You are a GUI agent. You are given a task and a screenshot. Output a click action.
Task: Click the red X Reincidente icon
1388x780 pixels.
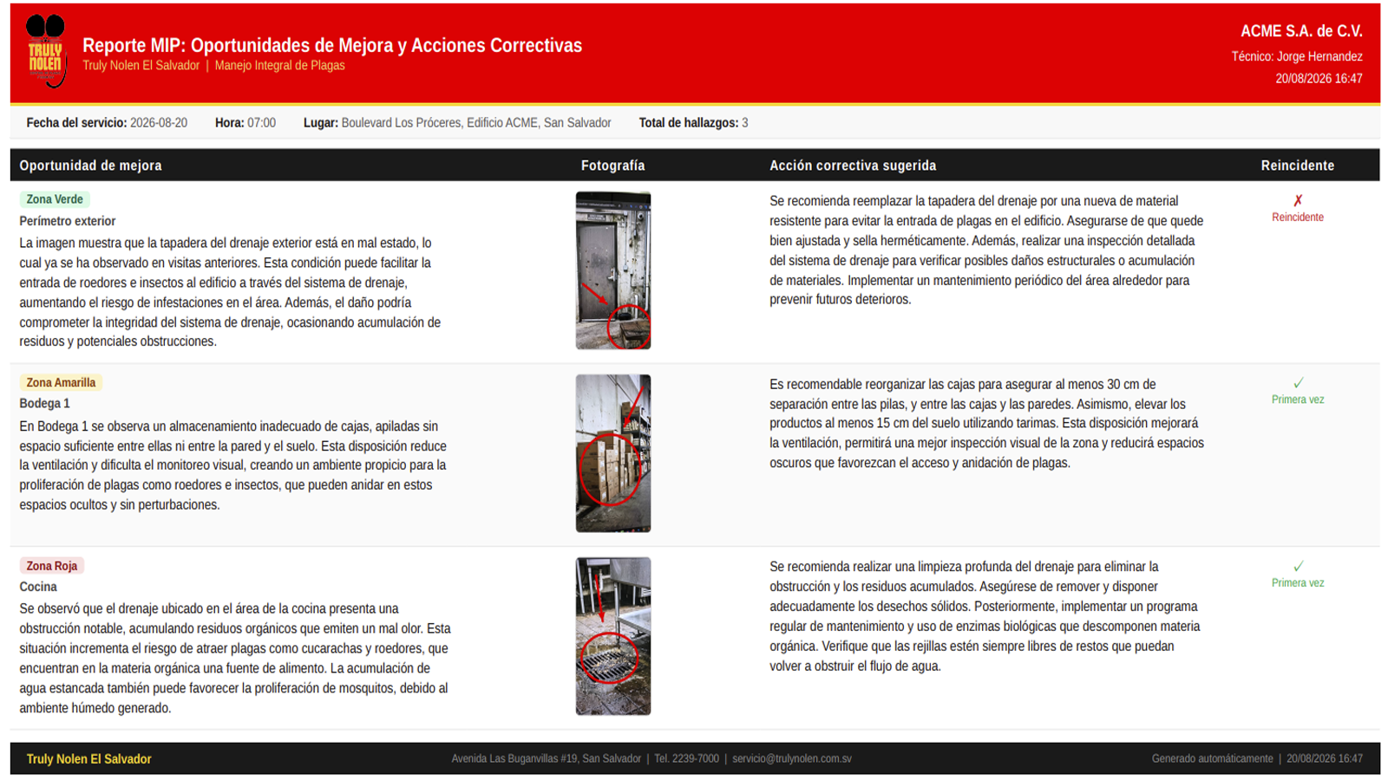[x=1298, y=200]
